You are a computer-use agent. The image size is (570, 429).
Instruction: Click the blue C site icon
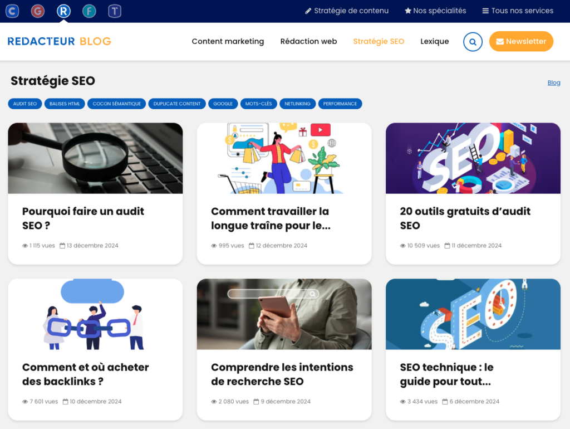point(12,11)
